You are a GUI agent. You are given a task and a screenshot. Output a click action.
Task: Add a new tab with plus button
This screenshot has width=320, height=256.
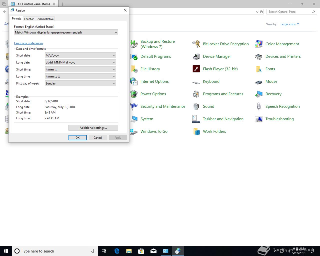coord(62,4)
